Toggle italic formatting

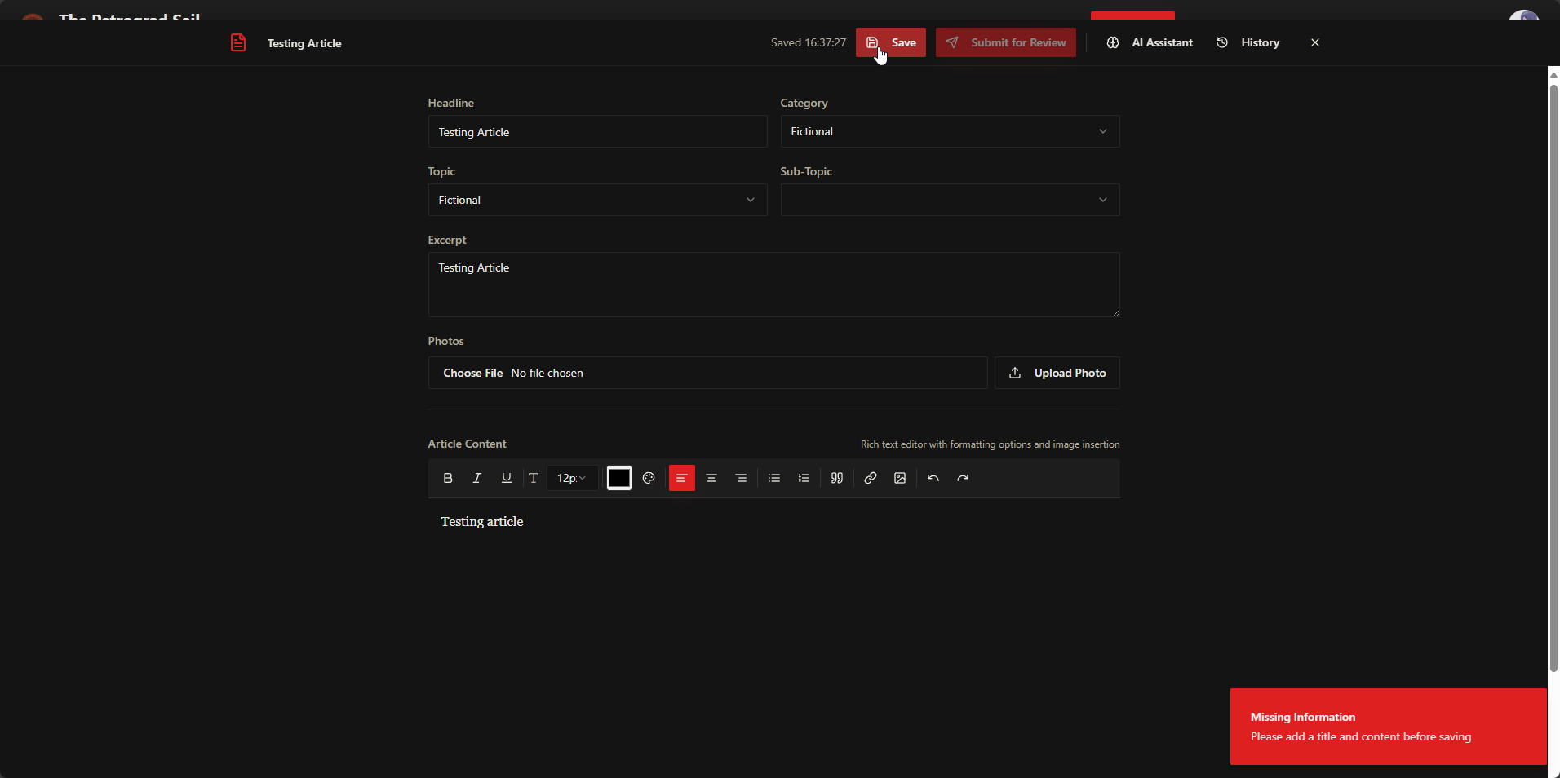pyautogui.click(x=477, y=478)
